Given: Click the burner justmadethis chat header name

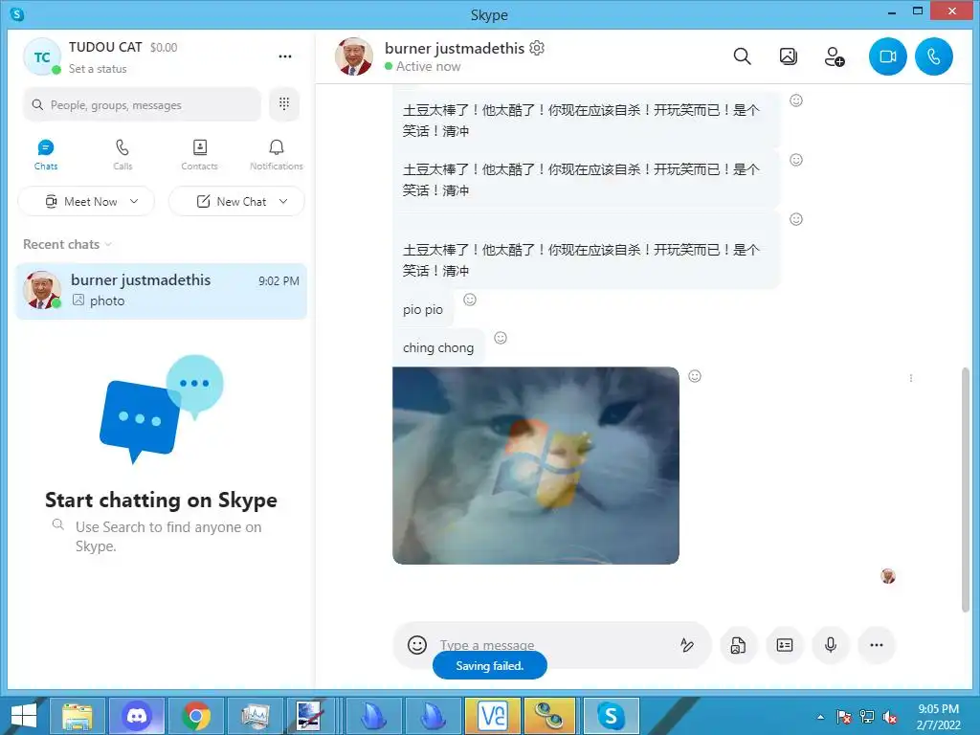Looking at the screenshot, I should pos(455,48).
